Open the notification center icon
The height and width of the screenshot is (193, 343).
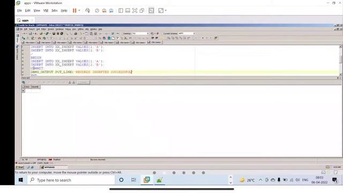[x=334, y=180]
